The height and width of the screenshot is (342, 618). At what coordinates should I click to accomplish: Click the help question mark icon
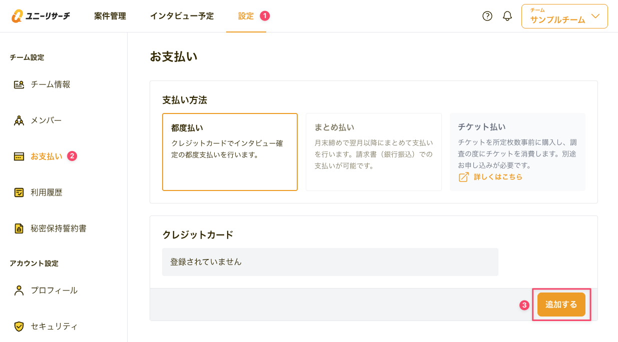click(487, 16)
